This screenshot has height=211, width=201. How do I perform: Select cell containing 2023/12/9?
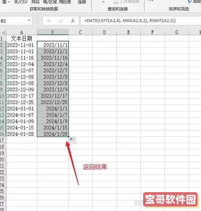pos(53,90)
